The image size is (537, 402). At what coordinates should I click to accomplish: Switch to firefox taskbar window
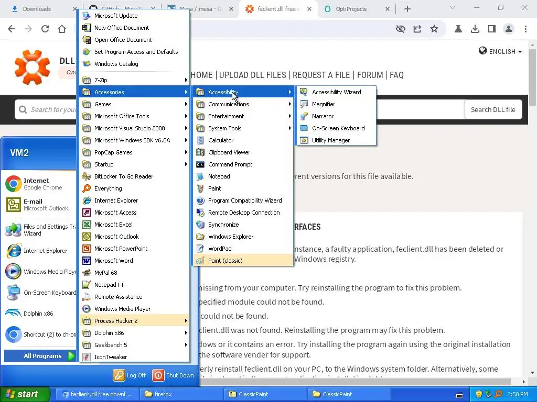click(x=180, y=394)
